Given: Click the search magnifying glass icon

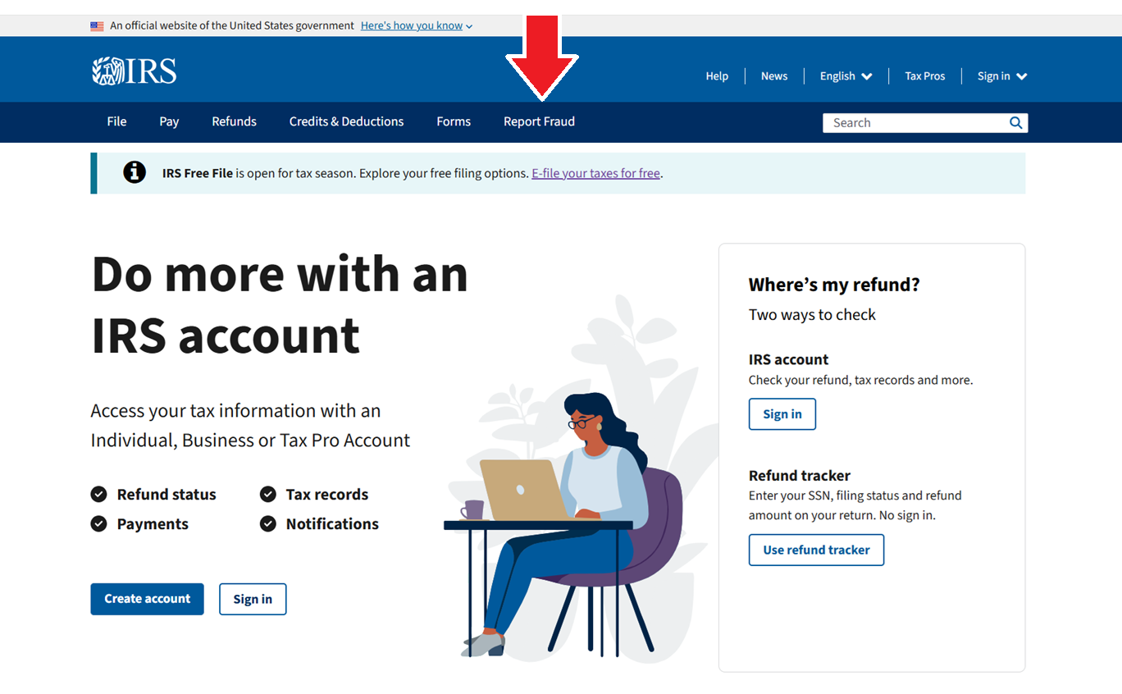Looking at the screenshot, I should tap(1015, 123).
